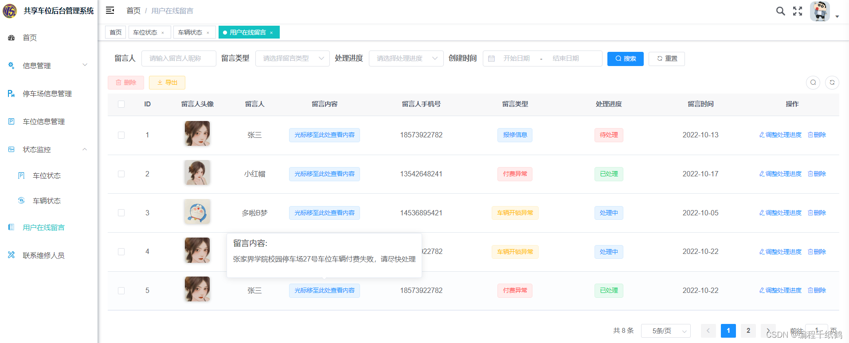Image resolution: width=849 pixels, height=343 pixels.
Task: Switch to the 首页 tab
Action: click(116, 32)
